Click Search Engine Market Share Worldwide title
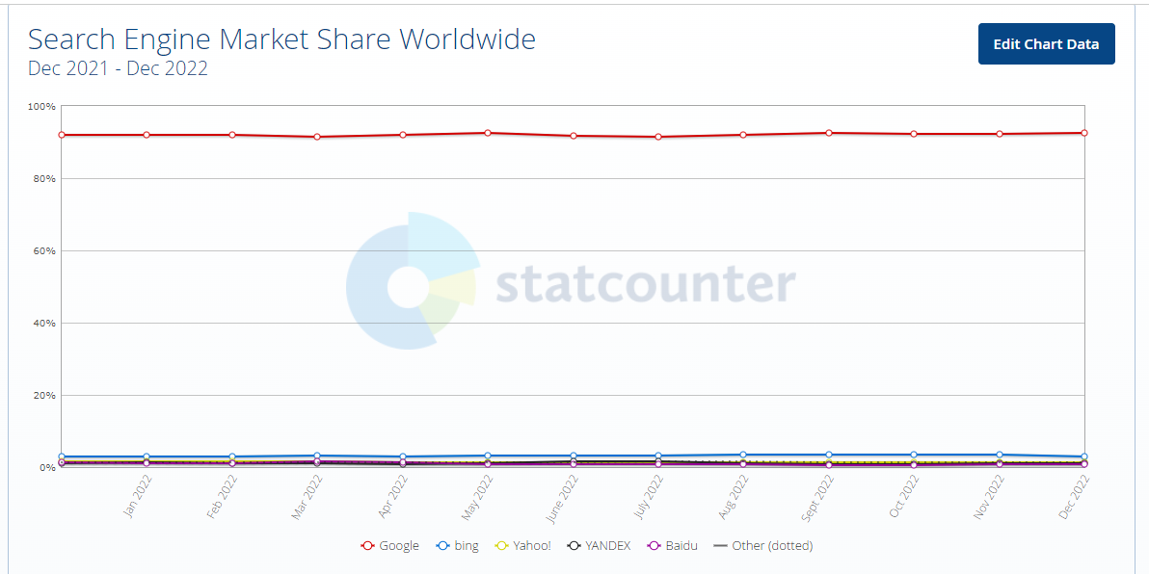The image size is (1149, 574). 282,39
